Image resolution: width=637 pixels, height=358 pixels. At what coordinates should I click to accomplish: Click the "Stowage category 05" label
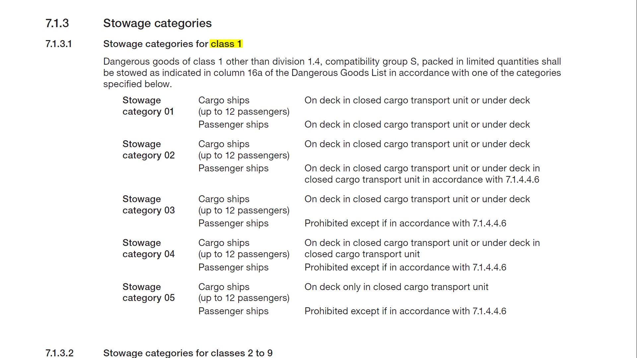pyautogui.click(x=148, y=292)
